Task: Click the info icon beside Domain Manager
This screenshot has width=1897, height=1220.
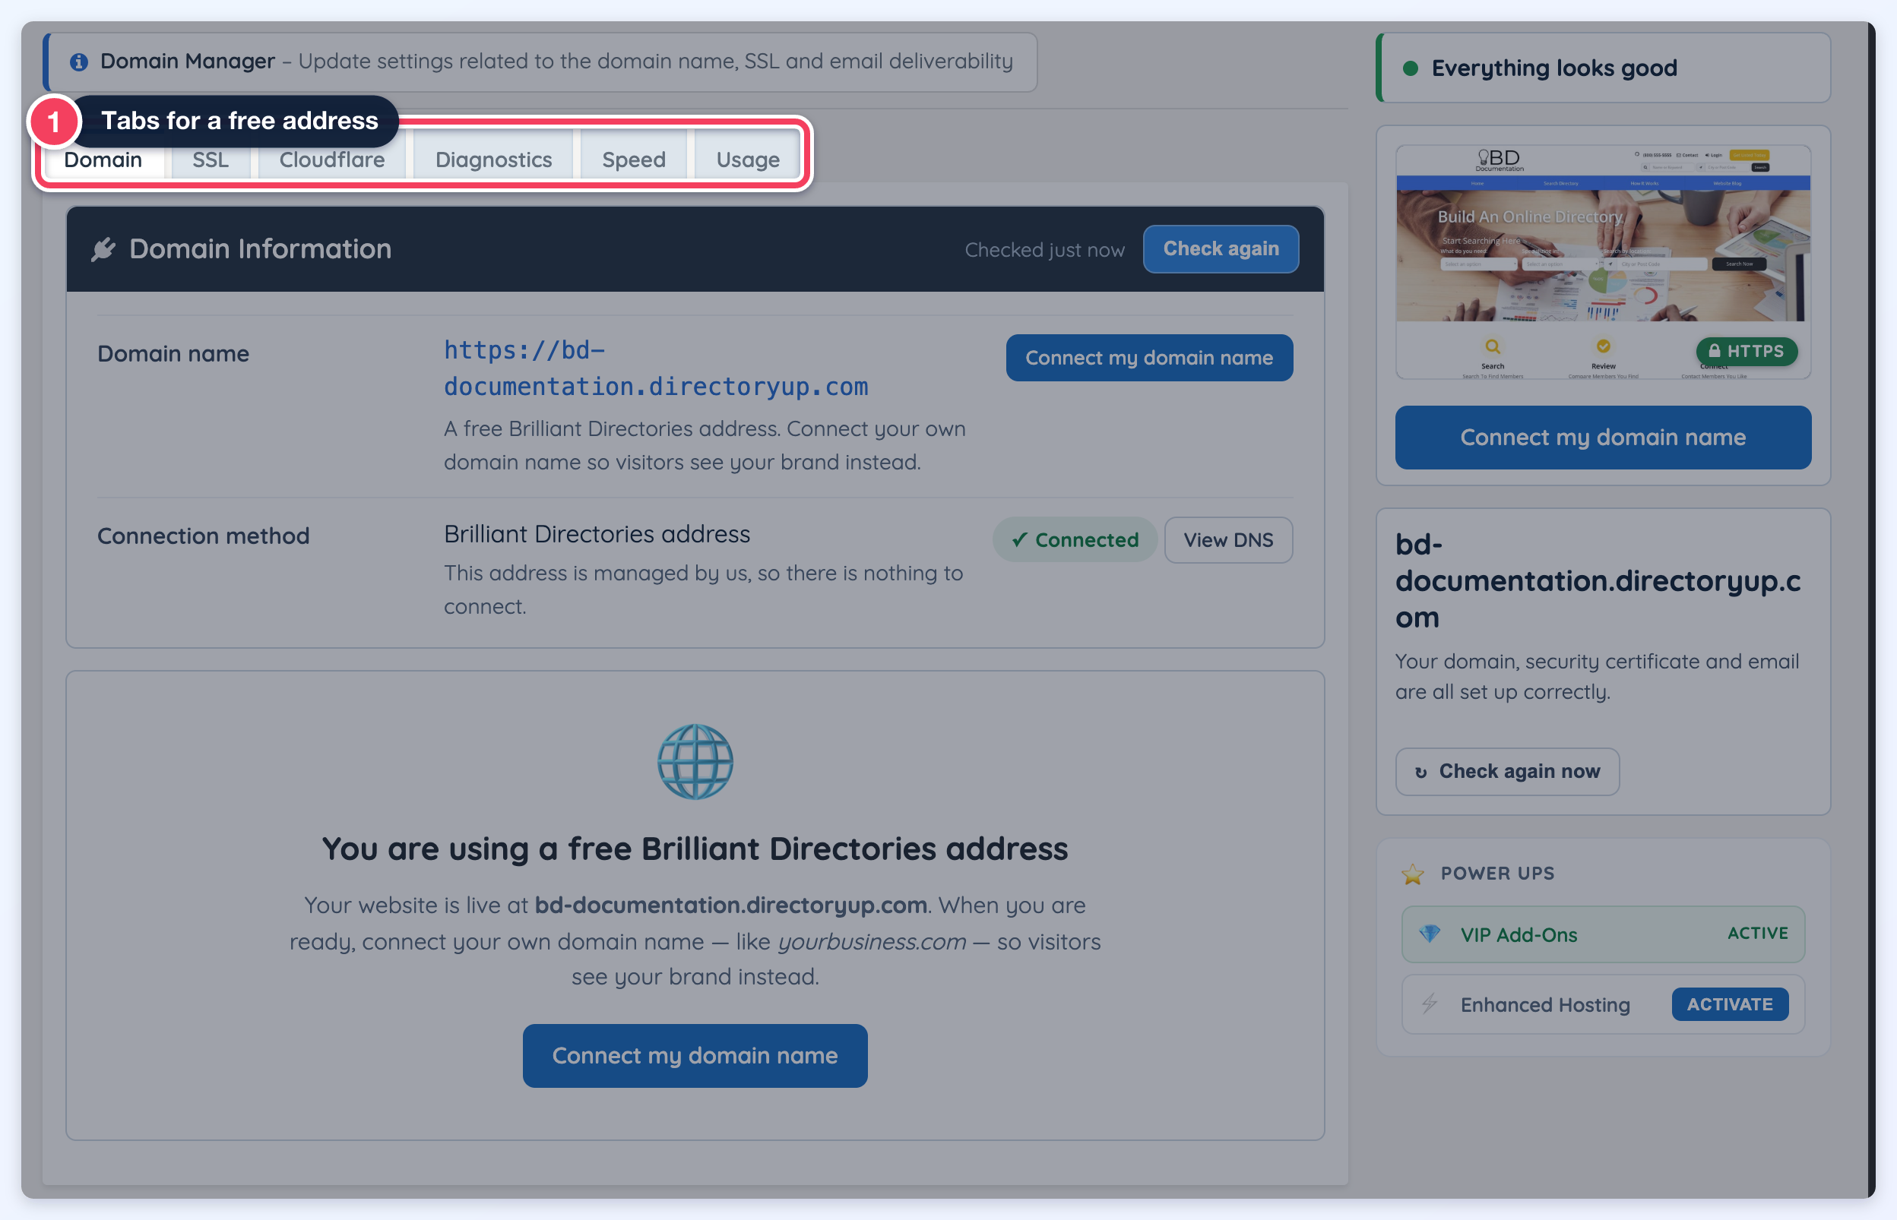Action: coord(78,62)
